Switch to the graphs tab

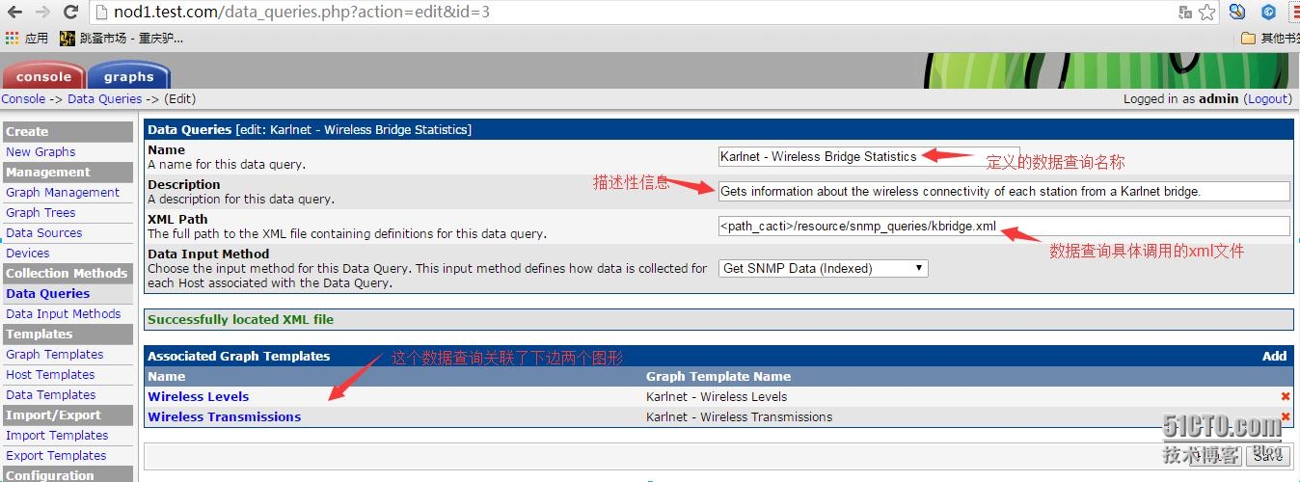(128, 76)
